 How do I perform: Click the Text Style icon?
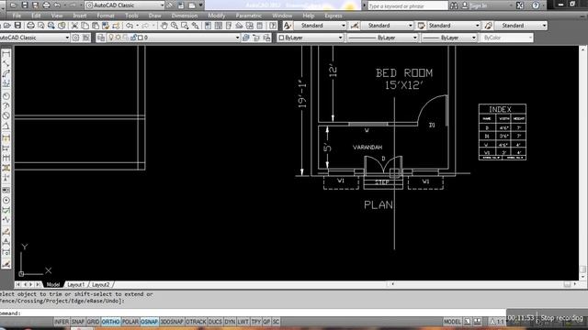point(288,26)
